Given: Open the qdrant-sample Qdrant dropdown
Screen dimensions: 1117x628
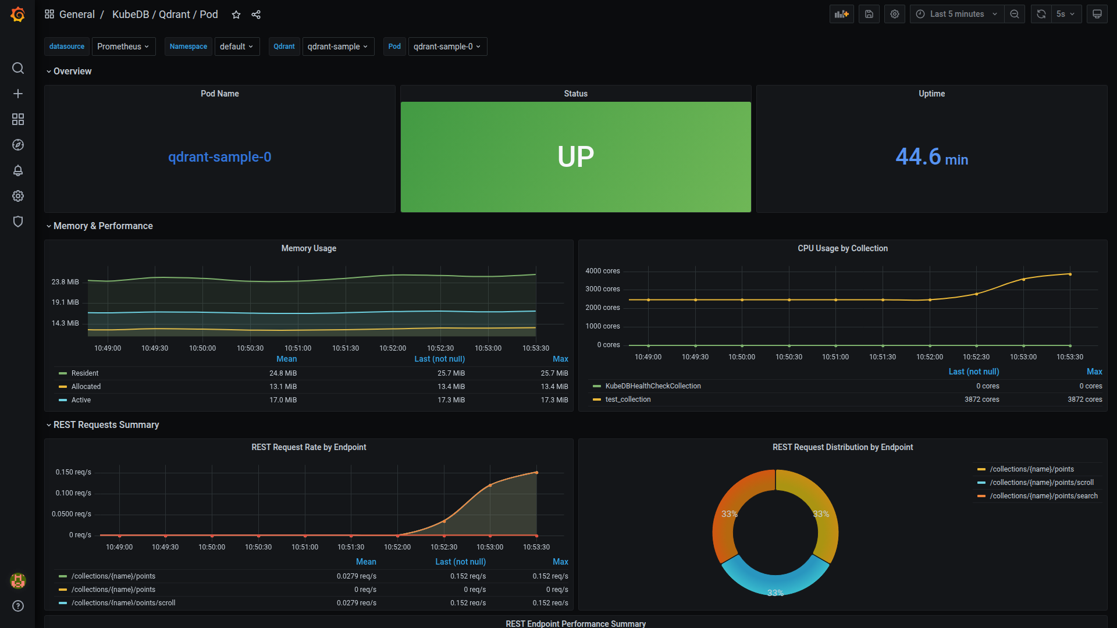Looking at the screenshot, I should pyautogui.click(x=338, y=47).
